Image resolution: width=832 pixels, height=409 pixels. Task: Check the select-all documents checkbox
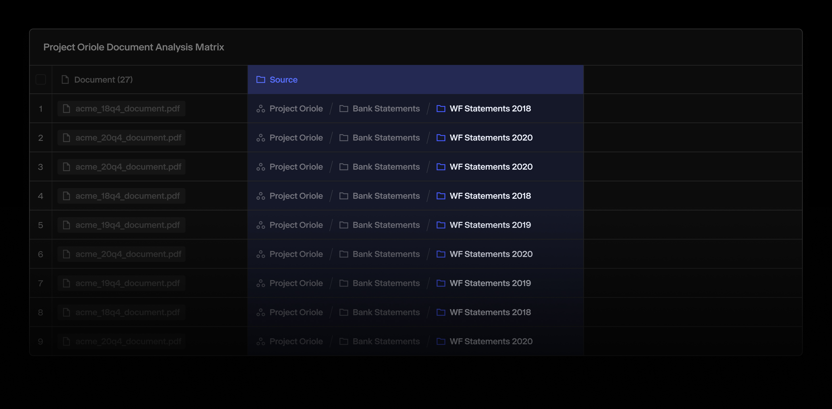pyautogui.click(x=41, y=80)
